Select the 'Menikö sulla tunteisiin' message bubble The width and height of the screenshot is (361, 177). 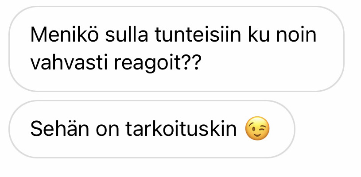(x=176, y=49)
